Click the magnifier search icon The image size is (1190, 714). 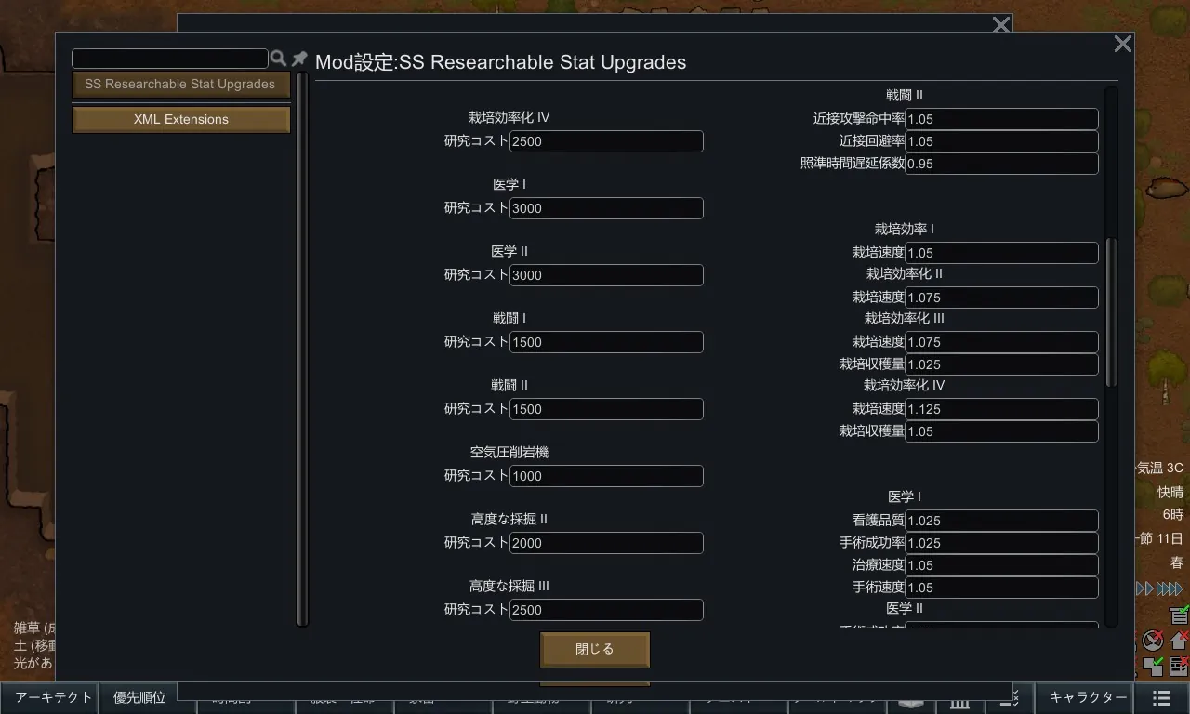point(278,59)
